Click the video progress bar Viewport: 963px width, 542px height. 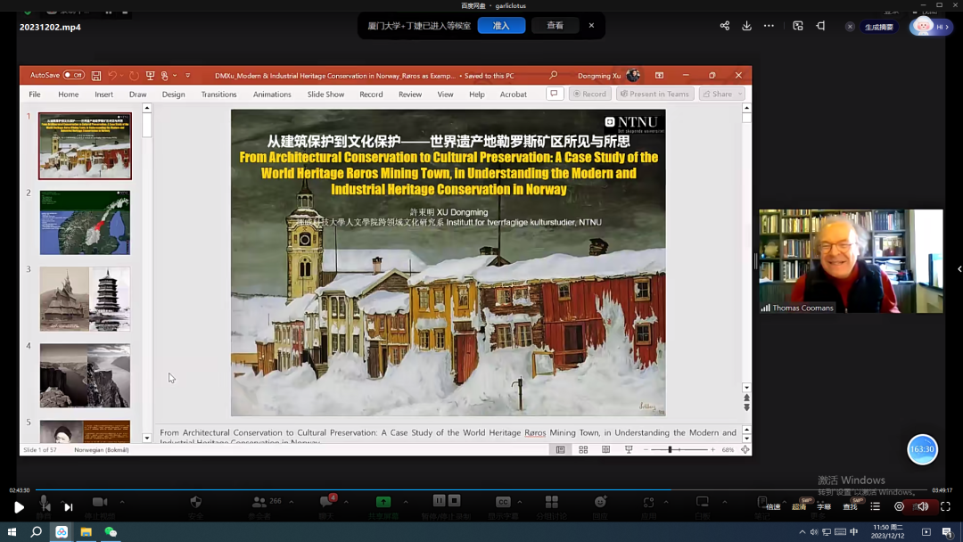tap(481, 490)
